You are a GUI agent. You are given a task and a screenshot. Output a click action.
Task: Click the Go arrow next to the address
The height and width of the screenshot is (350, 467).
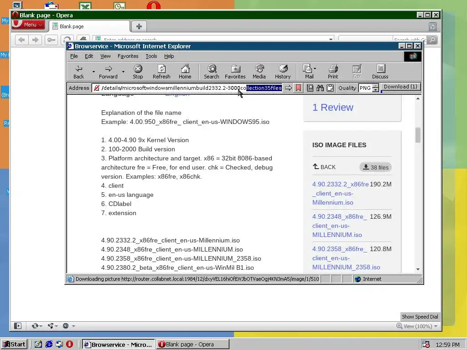(288, 88)
